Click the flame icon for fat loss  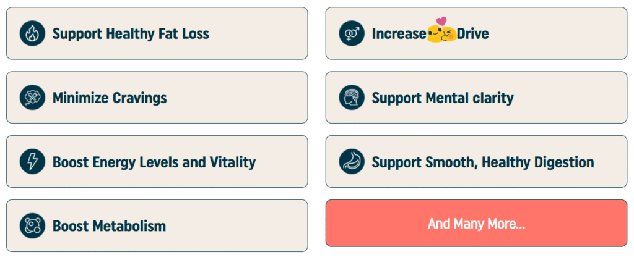tap(32, 33)
